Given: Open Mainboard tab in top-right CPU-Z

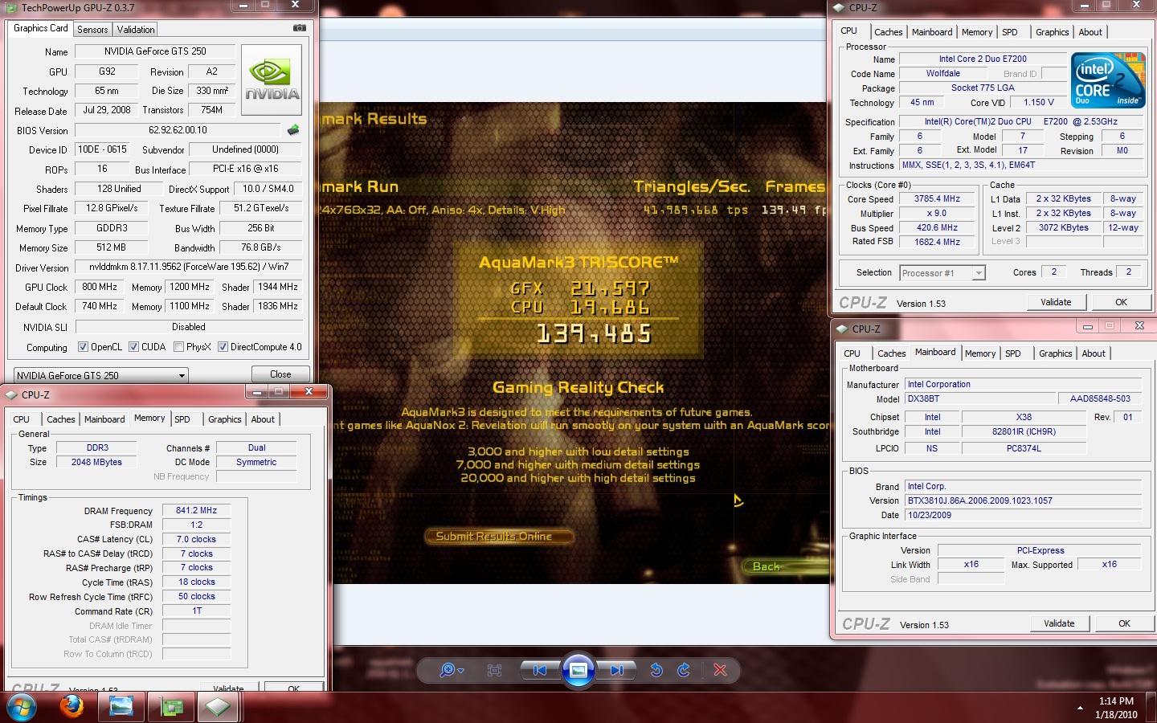Looking at the screenshot, I should click(932, 32).
